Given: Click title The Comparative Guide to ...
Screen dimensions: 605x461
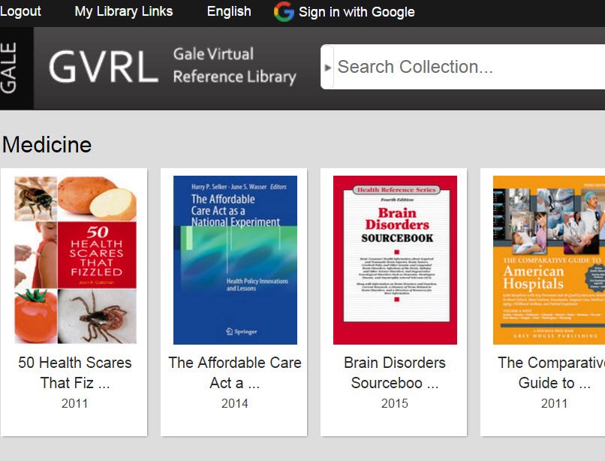Looking at the screenshot, I should 552,372.
